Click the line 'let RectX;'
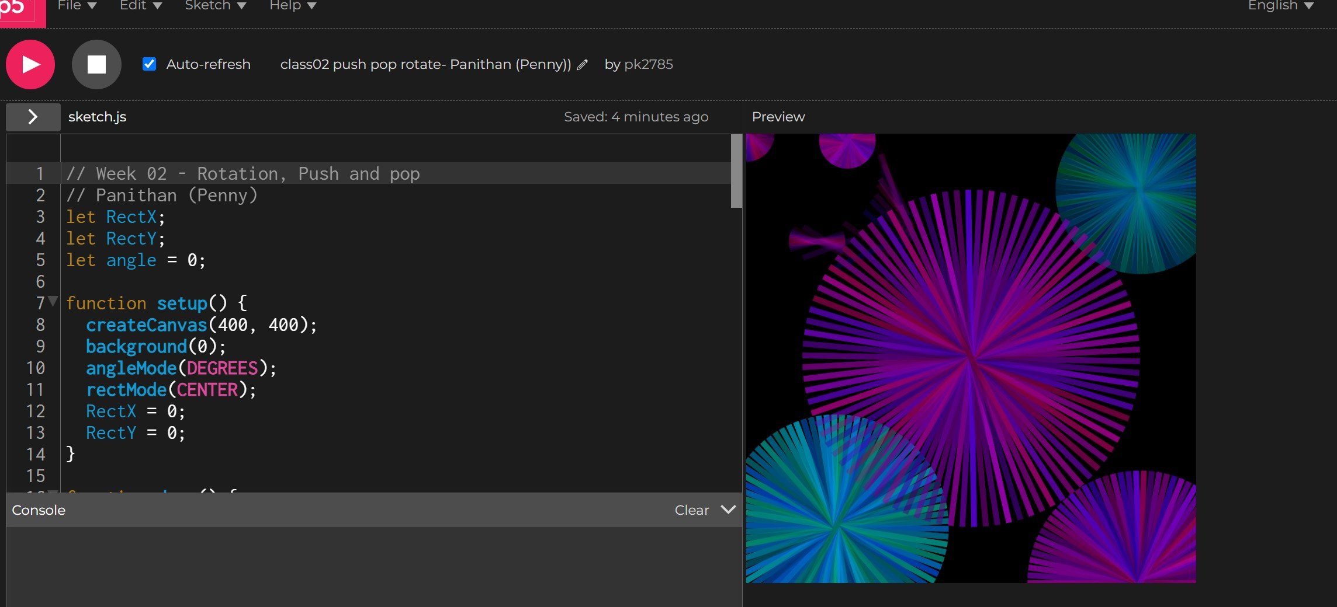 116,217
